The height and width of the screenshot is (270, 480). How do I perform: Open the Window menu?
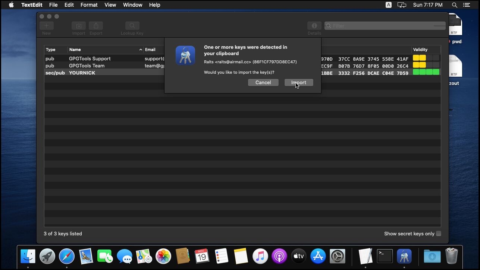click(x=132, y=5)
